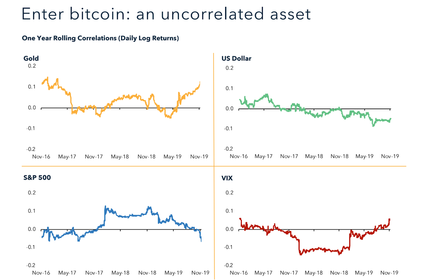
Task: Click the -0.2 axis label on VIX chart
Action: [228, 265]
